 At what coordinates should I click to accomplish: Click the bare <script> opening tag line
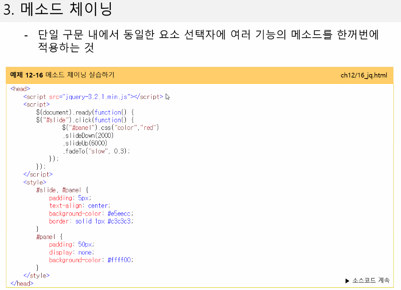click(x=36, y=105)
